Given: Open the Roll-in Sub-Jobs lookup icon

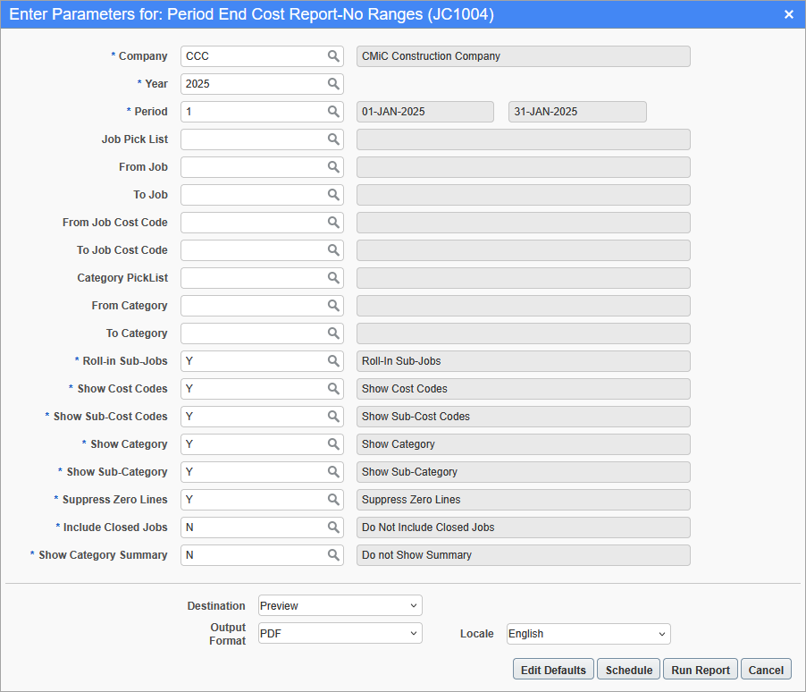Looking at the screenshot, I should coord(333,361).
